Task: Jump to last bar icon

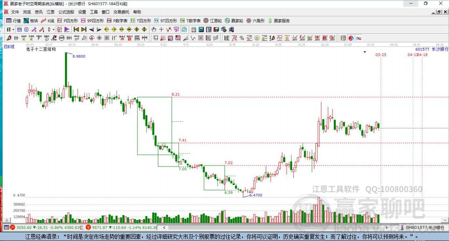Action: pyautogui.click(x=84, y=29)
